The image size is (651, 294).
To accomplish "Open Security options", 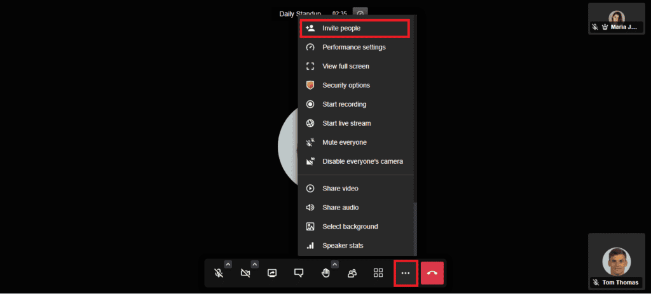I will pyautogui.click(x=356, y=86).
